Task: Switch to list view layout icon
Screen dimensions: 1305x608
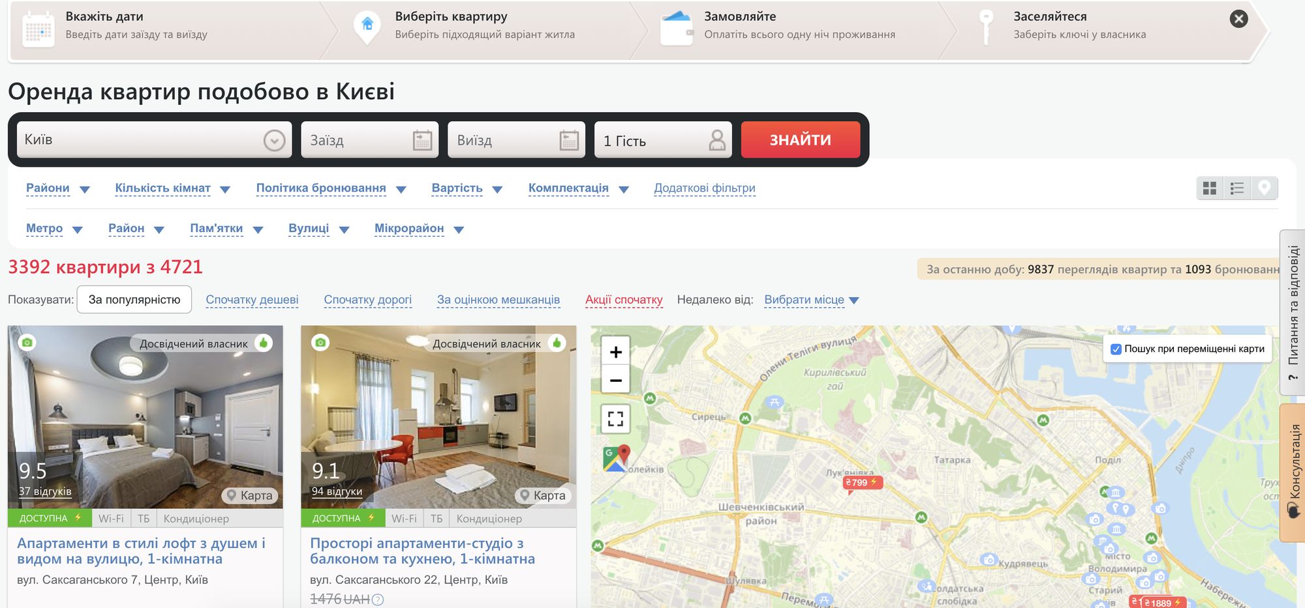Action: point(1236,188)
